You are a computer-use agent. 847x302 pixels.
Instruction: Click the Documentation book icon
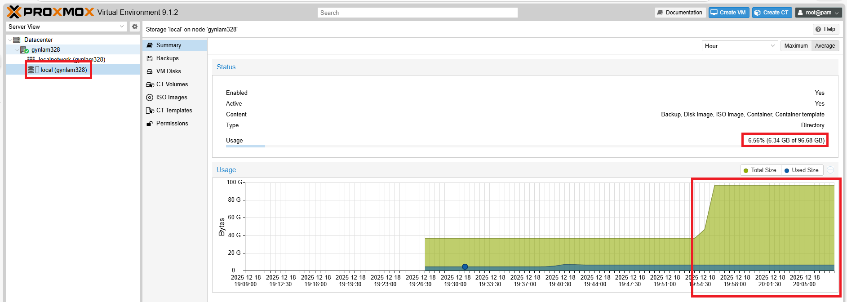click(x=660, y=13)
